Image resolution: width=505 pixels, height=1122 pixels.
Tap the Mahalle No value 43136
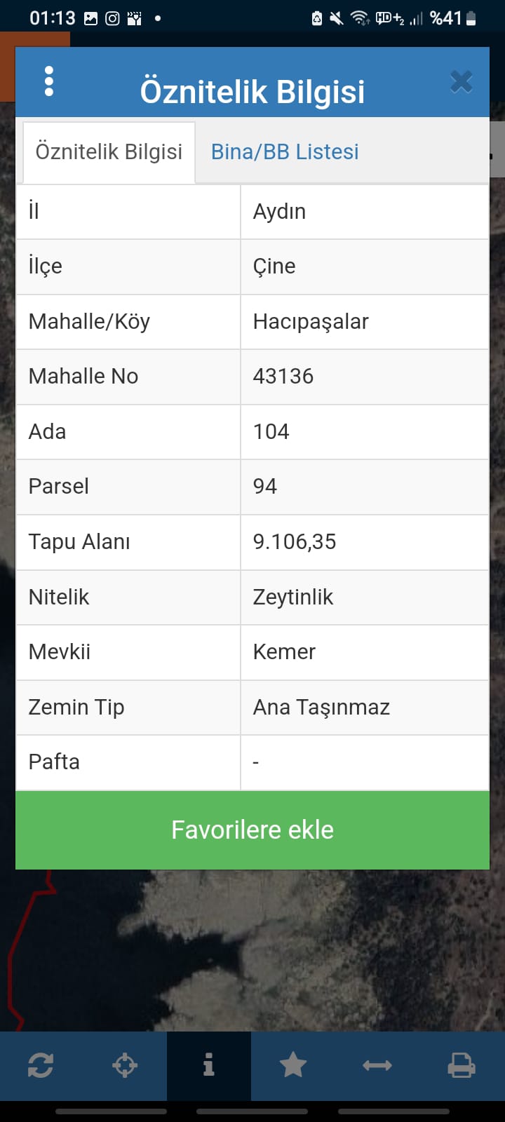click(283, 377)
